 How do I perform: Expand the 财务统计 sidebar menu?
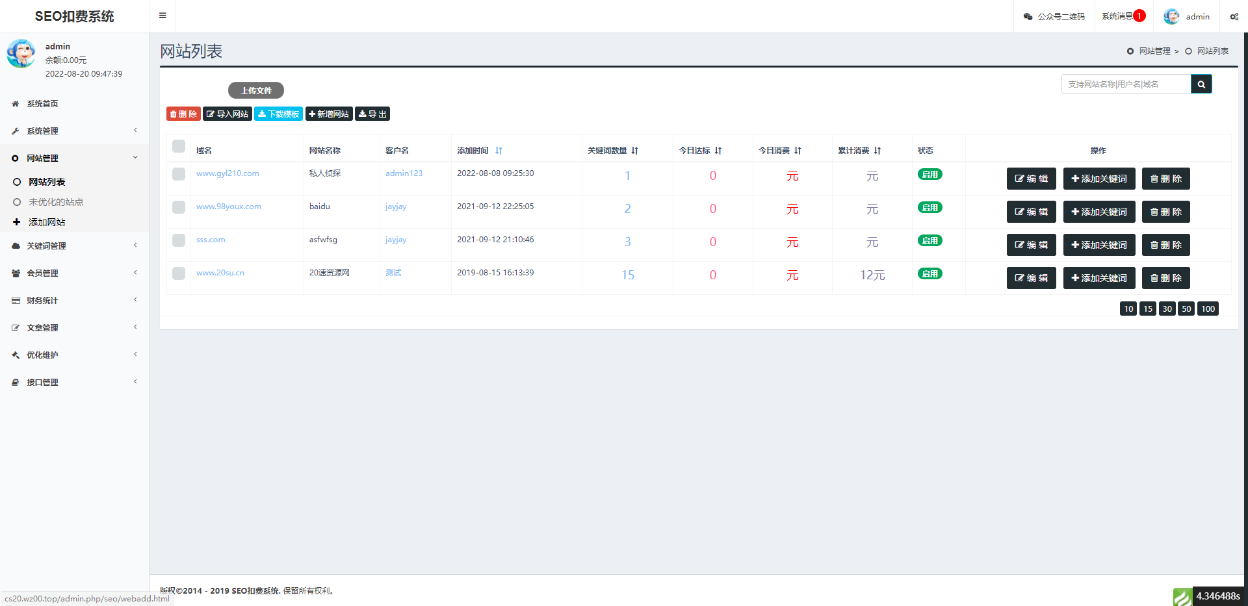[x=75, y=300]
